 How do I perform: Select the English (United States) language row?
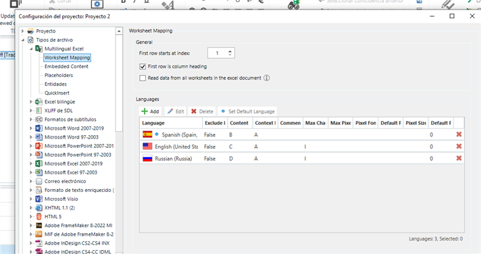(302, 147)
